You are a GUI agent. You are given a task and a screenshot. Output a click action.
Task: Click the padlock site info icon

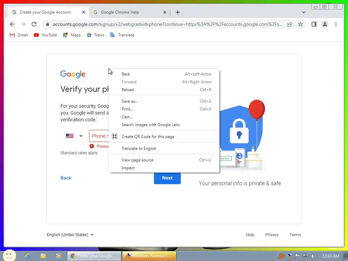pos(48,24)
